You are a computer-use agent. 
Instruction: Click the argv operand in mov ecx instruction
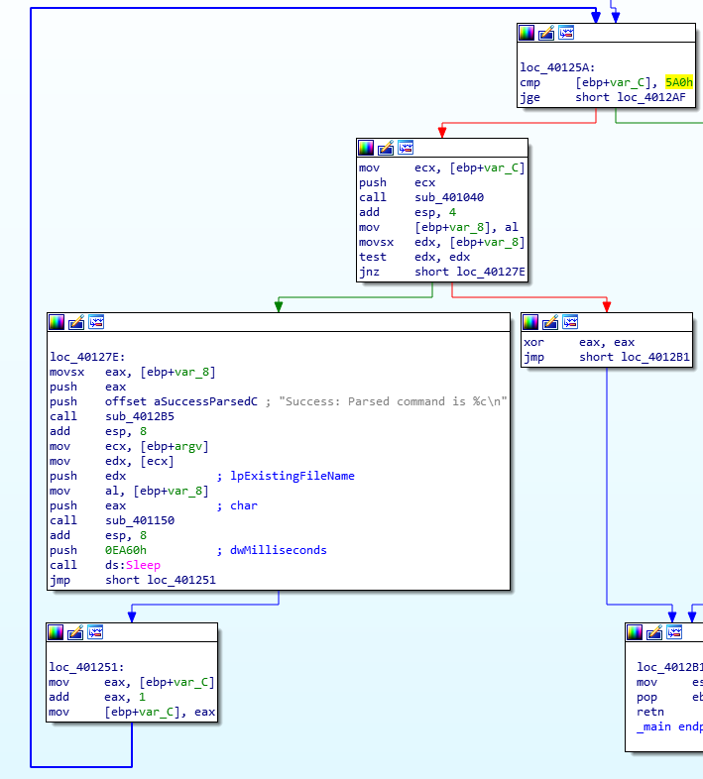(188, 446)
